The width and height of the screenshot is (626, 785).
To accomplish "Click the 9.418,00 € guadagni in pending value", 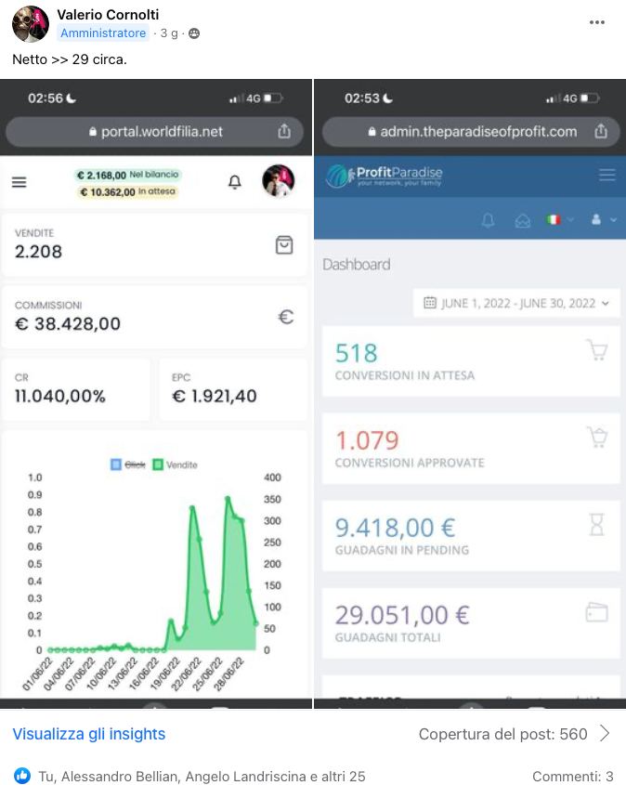I will (x=396, y=528).
